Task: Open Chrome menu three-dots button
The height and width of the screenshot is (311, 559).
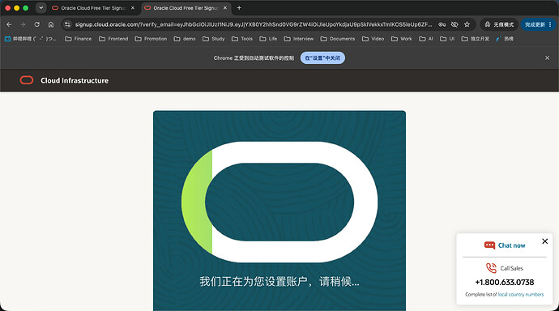Action: click(550, 24)
